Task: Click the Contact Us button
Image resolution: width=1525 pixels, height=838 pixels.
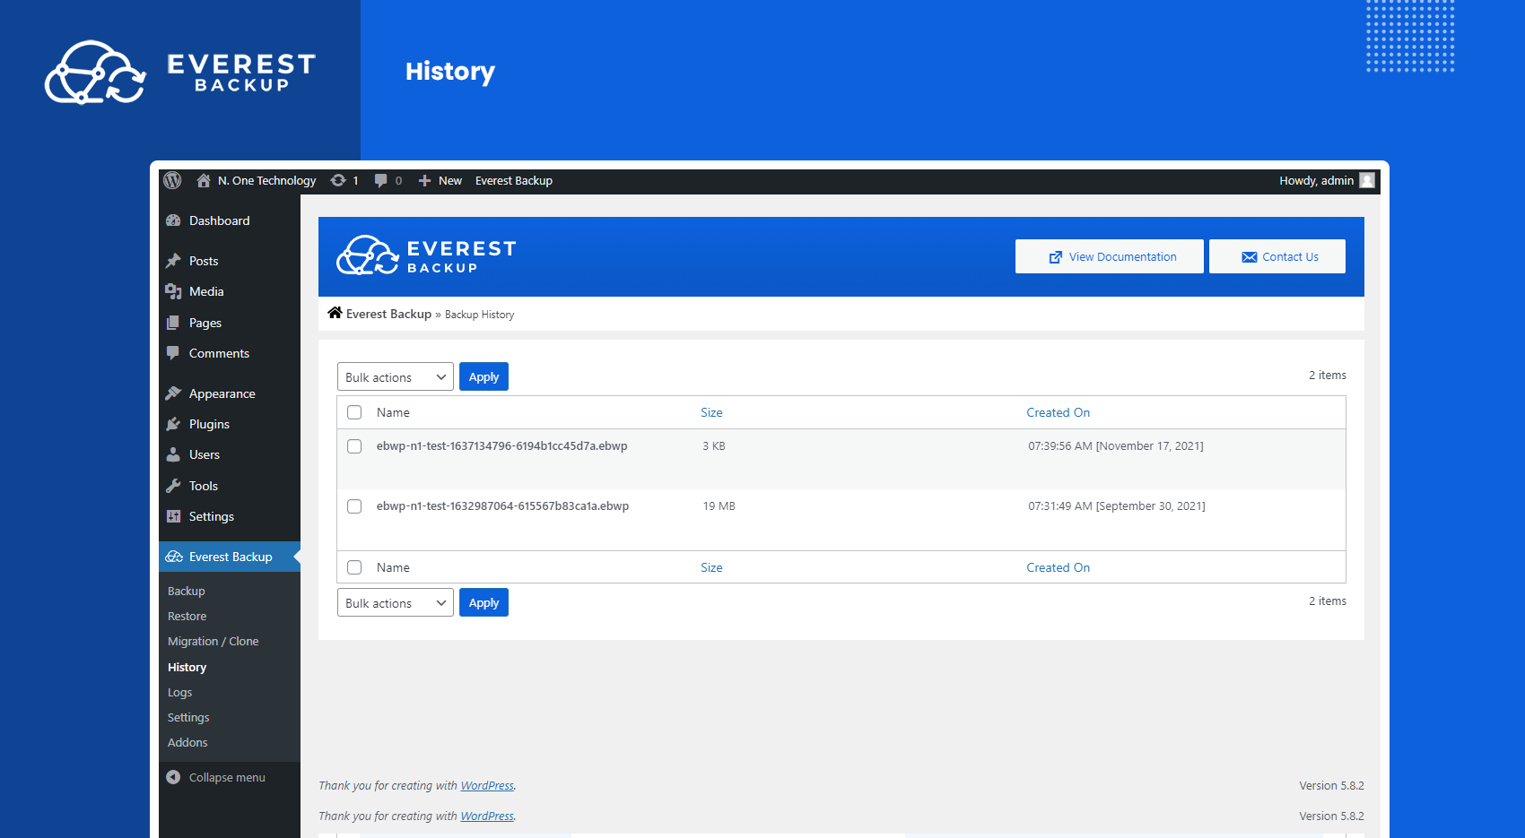Action: [x=1277, y=256]
